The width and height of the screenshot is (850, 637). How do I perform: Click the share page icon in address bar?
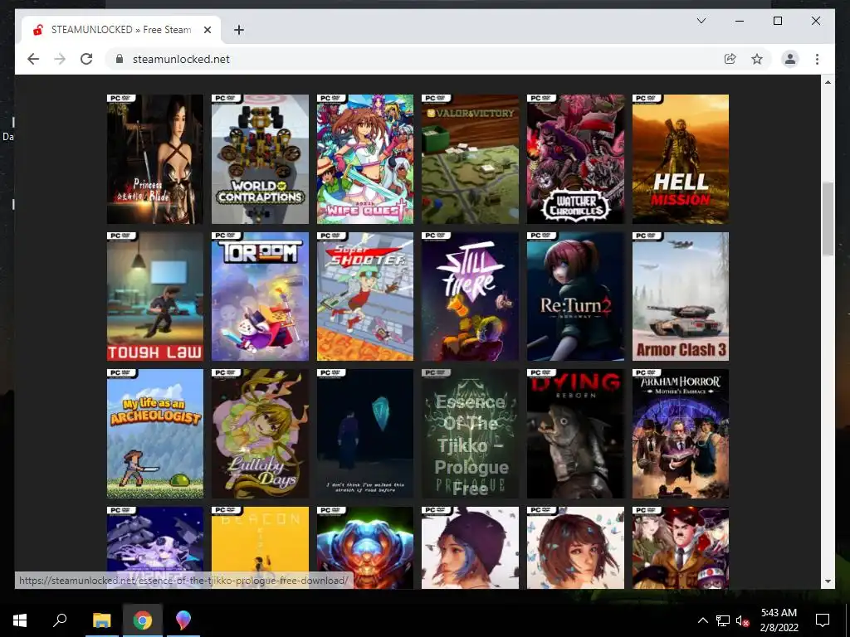[x=730, y=59]
